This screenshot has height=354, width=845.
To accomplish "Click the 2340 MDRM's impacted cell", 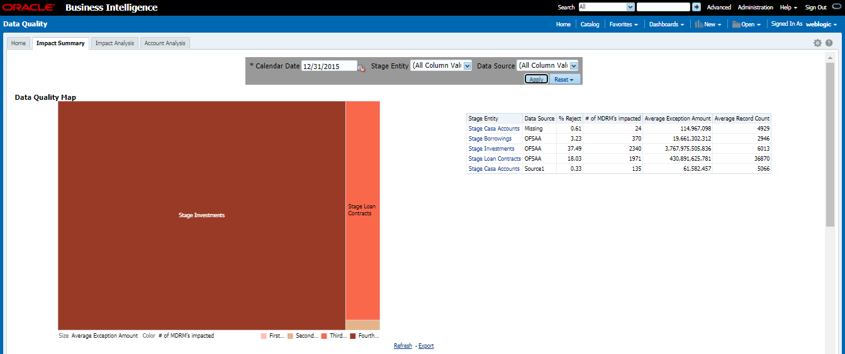I will (x=613, y=149).
